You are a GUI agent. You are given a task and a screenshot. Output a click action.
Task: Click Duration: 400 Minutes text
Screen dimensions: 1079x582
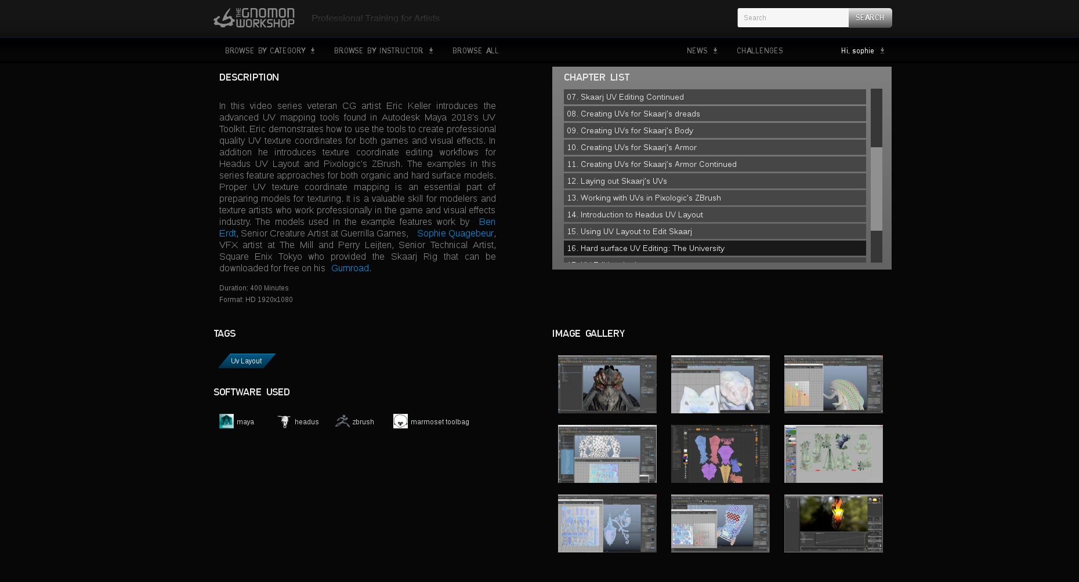254,288
